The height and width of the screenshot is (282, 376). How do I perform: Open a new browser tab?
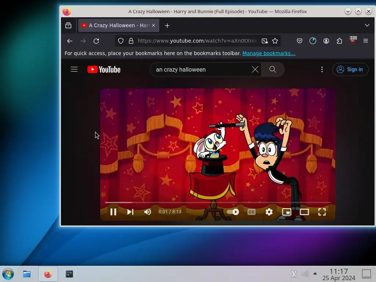167,25
